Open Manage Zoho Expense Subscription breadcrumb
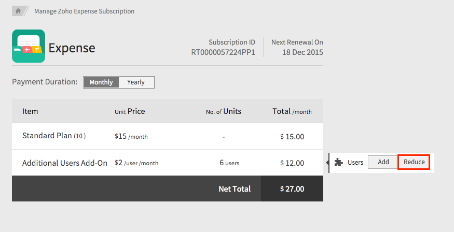This screenshot has width=454, height=232. pos(84,11)
